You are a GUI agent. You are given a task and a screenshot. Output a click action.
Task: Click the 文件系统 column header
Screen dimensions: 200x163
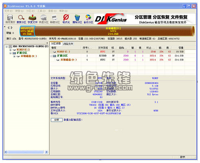[x=103, y=48]
